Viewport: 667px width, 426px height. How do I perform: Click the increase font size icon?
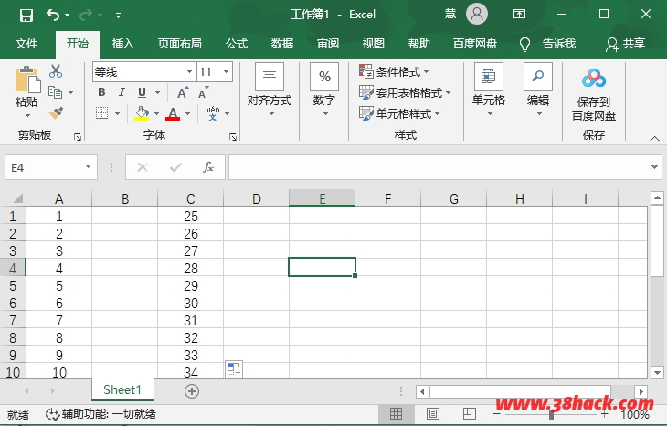(183, 92)
